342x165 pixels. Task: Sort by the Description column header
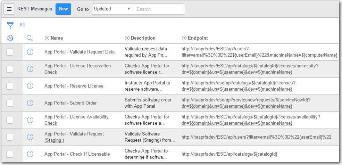(143, 38)
